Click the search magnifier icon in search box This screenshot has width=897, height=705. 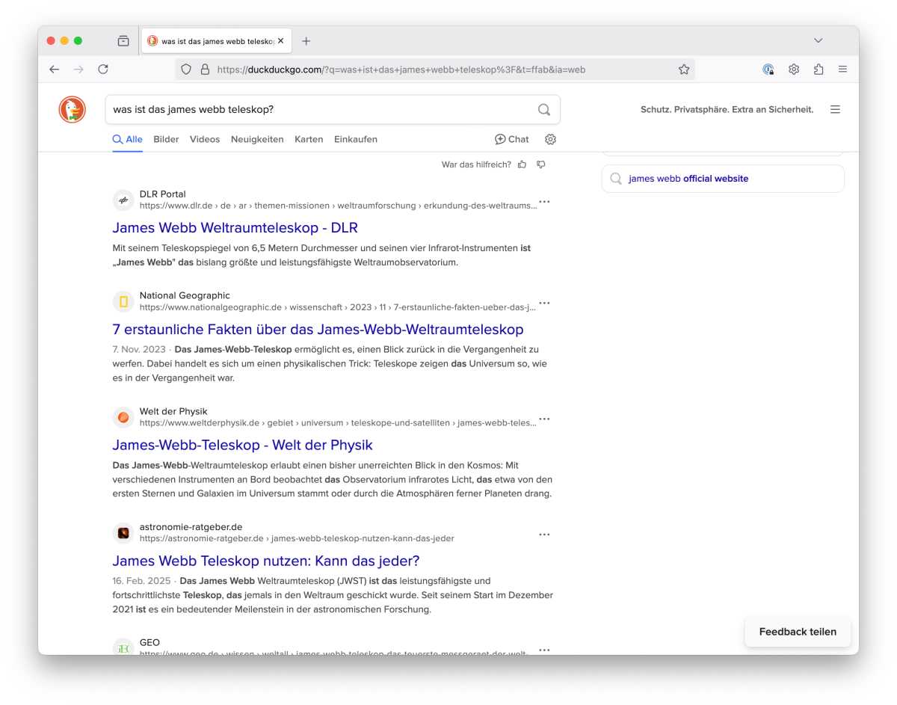(543, 110)
